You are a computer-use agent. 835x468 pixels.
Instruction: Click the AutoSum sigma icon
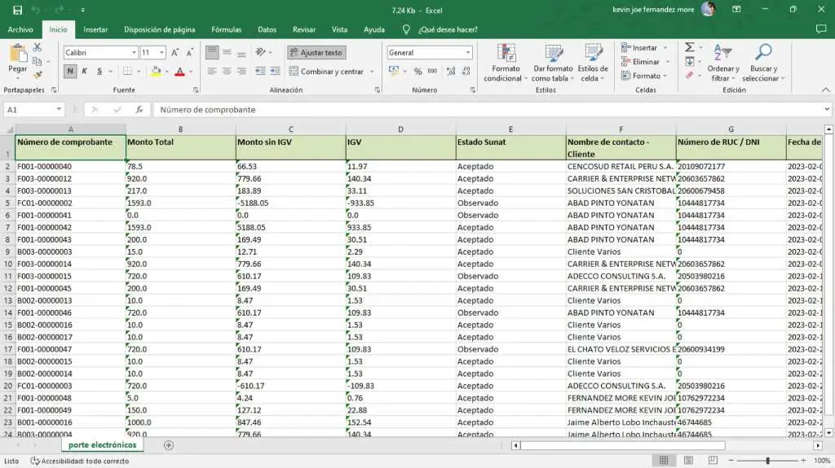pos(689,48)
